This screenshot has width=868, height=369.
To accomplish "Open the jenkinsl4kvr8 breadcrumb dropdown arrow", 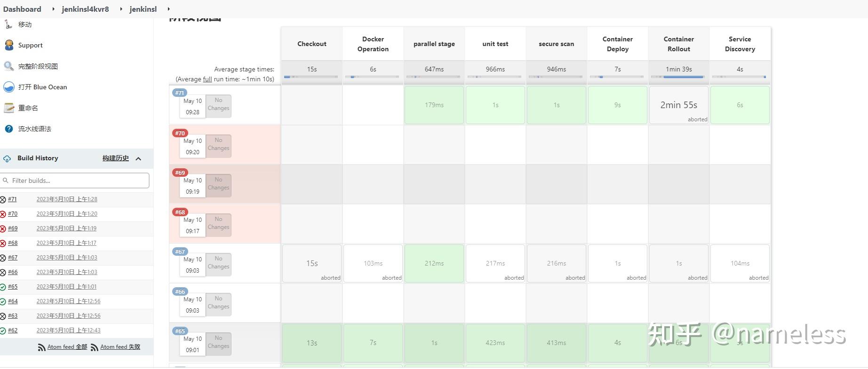I will pyautogui.click(x=120, y=9).
